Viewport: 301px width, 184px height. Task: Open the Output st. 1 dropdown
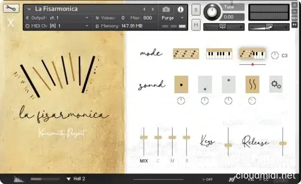pos(57,18)
